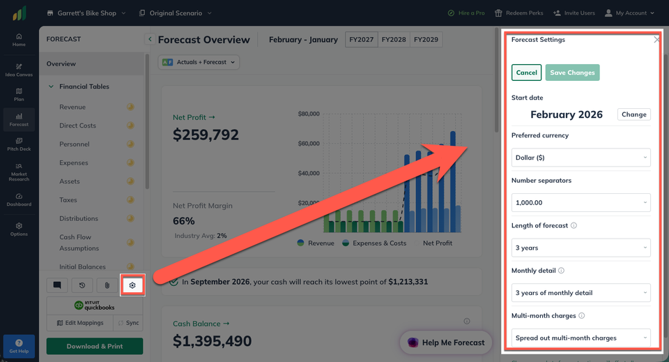Open the Multi-month charges dropdown

tap(580, 338)
